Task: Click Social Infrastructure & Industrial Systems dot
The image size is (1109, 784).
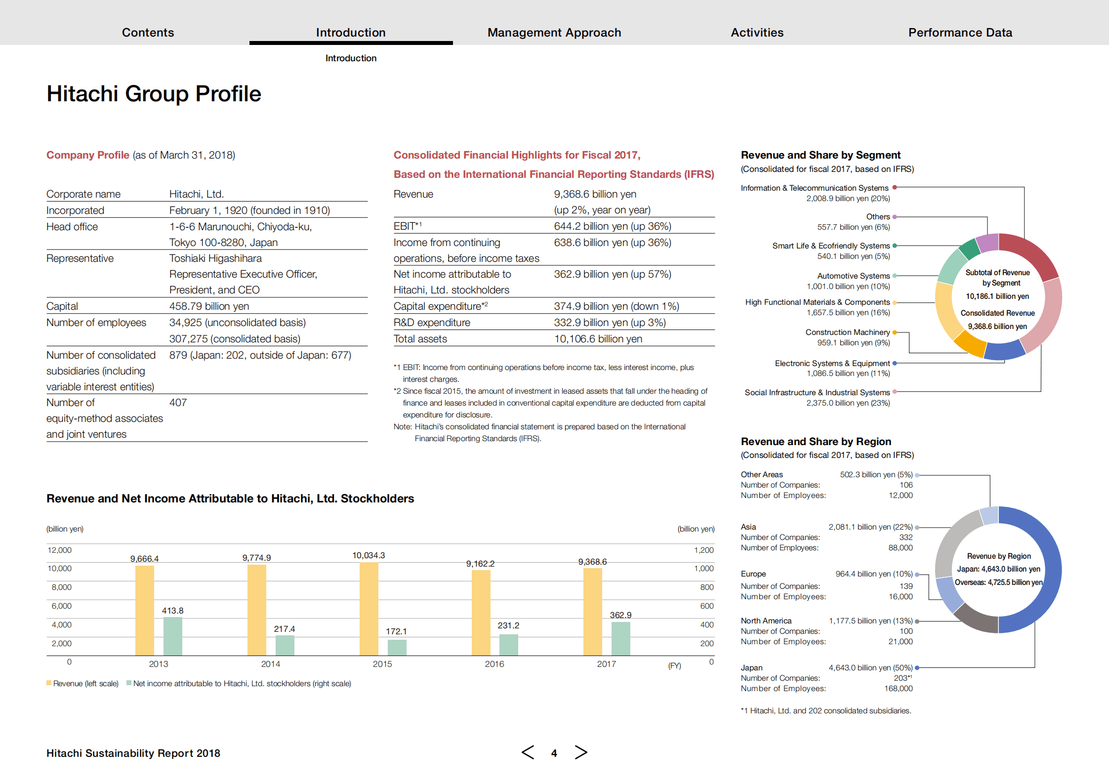Action: click(x=895, y=392)
